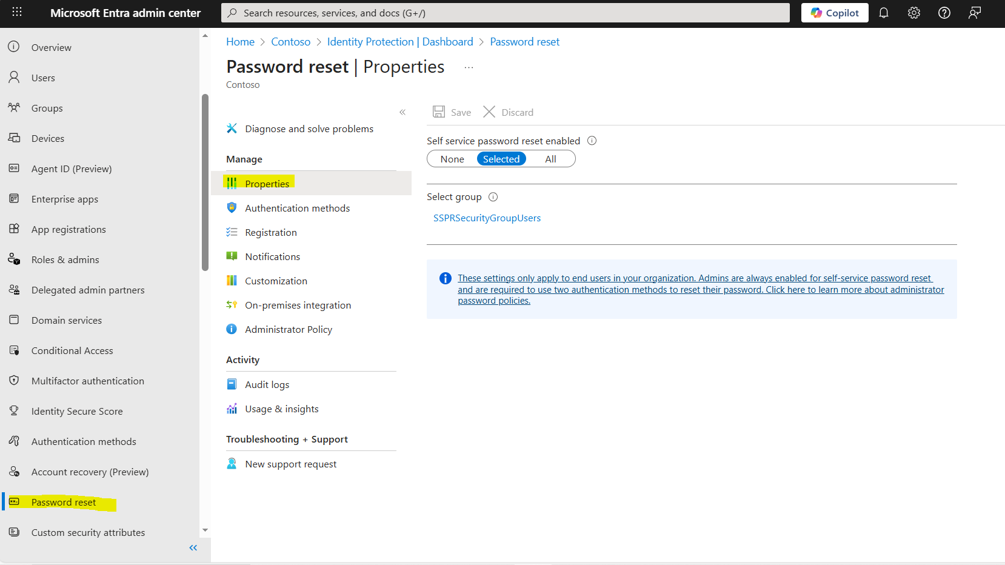Go to Identity Protection Dashboard breadcrumb
The height and width of the screenshot is (565, 1005).
pos(400,41)
